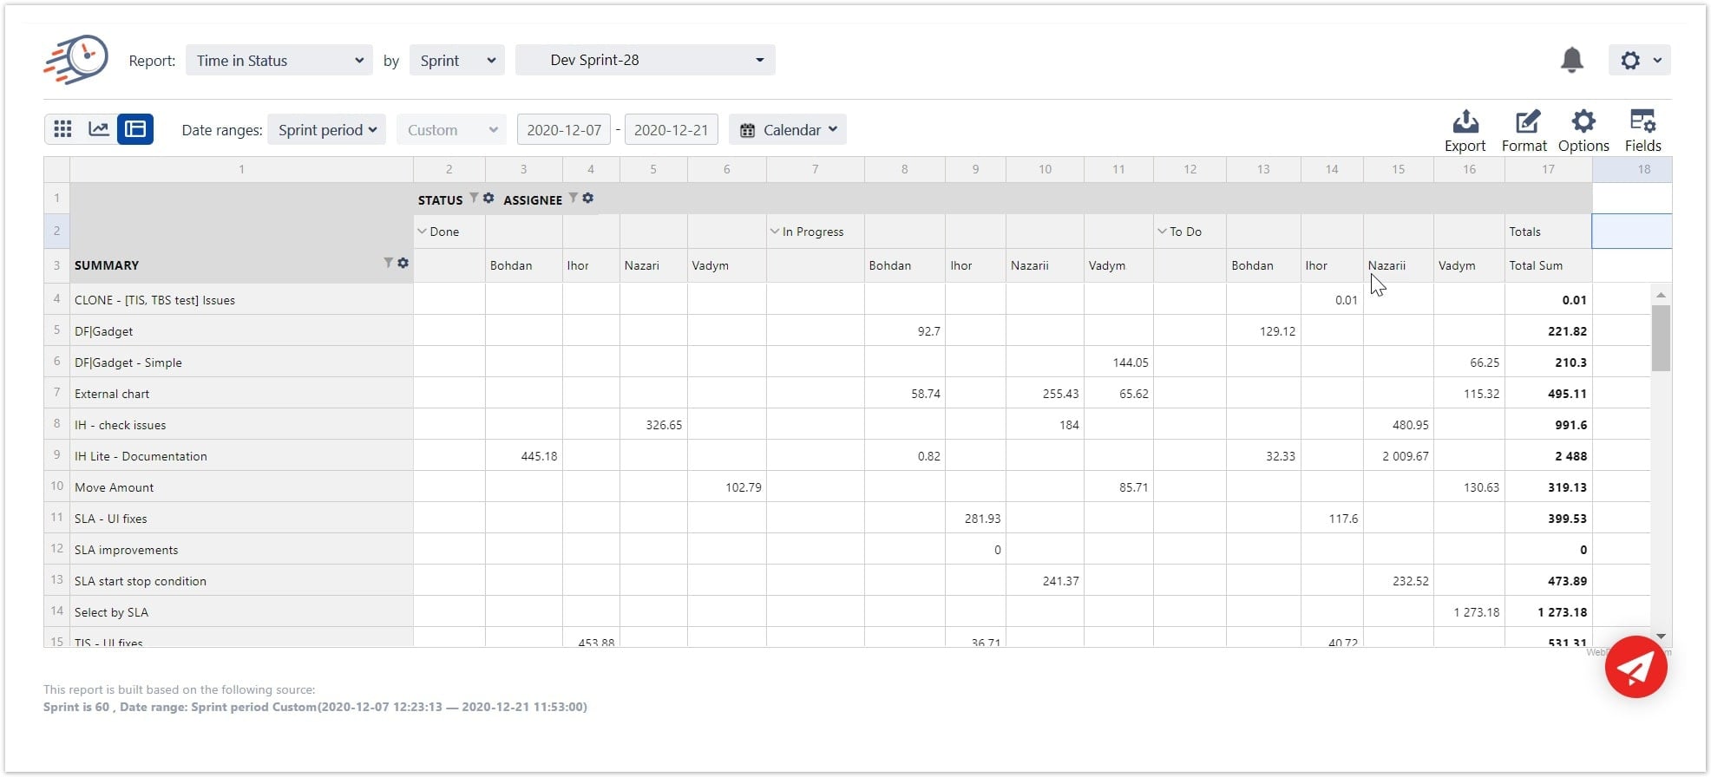Select the 'Move Amount' summary cell
The height and width of the screenshot is (777, 1711).
pos(241,486)
